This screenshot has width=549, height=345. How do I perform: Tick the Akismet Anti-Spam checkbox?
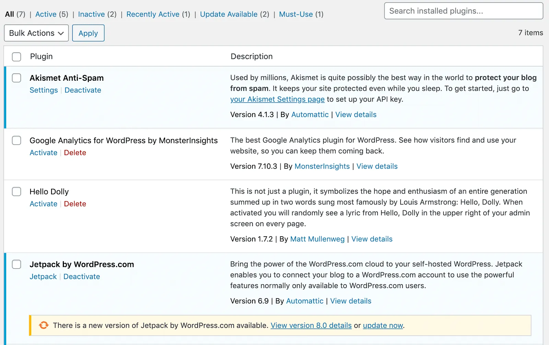tap(16, 78)
